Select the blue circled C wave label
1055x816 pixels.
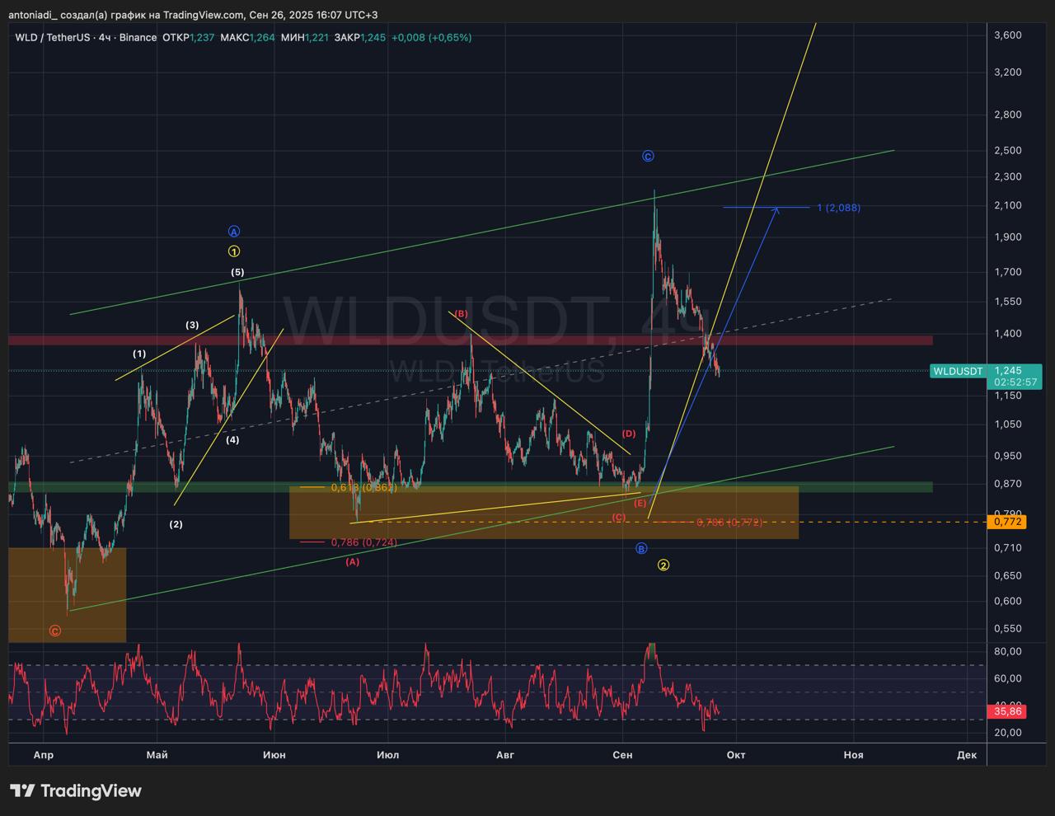[x=648, y=157]
